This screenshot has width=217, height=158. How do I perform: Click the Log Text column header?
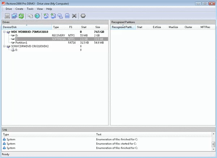tap(153, 134)
